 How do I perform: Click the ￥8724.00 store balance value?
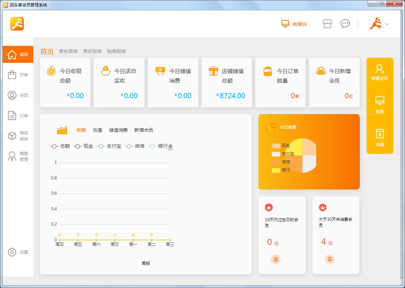click(x=231, y=96)
